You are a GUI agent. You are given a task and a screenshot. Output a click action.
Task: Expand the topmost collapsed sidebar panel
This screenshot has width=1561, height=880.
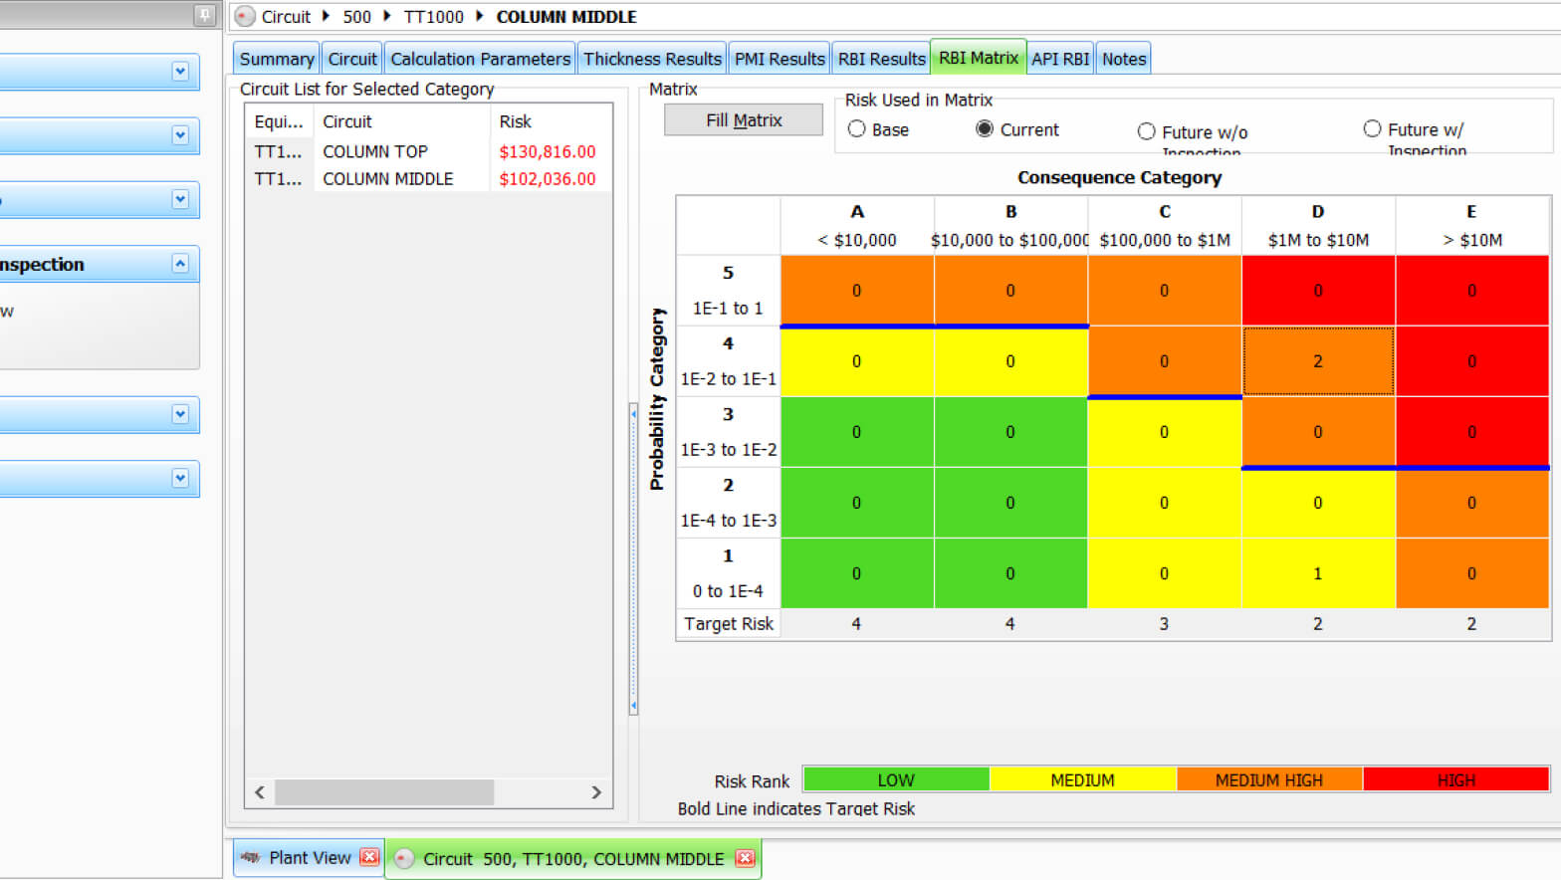coord(180,72)
